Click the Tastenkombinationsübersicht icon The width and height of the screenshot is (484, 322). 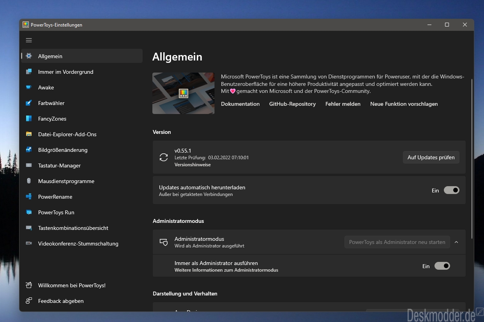point(29,228)
